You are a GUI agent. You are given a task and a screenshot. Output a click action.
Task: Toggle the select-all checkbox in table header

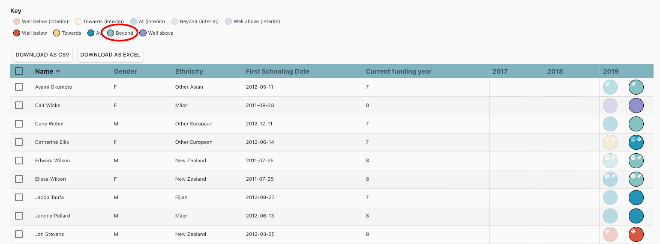click(19, 71)
